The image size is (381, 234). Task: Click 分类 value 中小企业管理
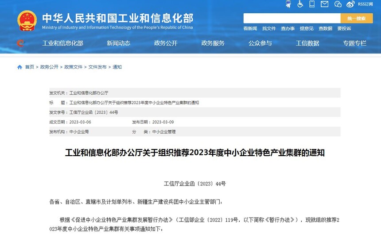point(164,132)
